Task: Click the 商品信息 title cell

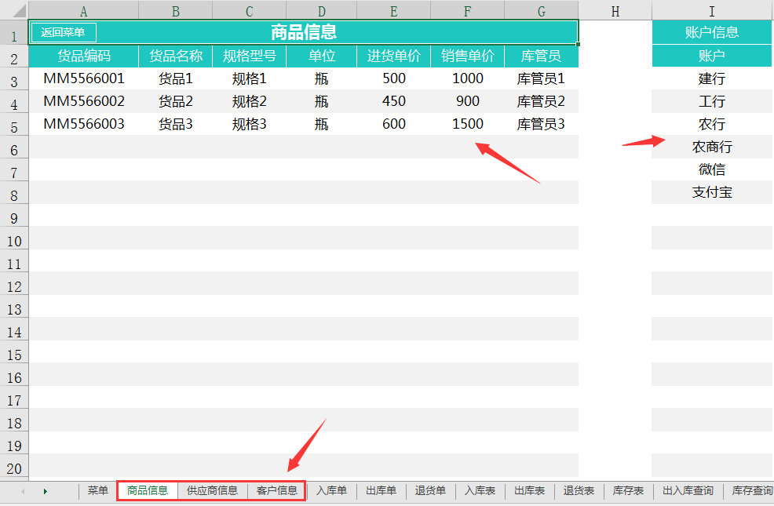Action: [304, 32]
